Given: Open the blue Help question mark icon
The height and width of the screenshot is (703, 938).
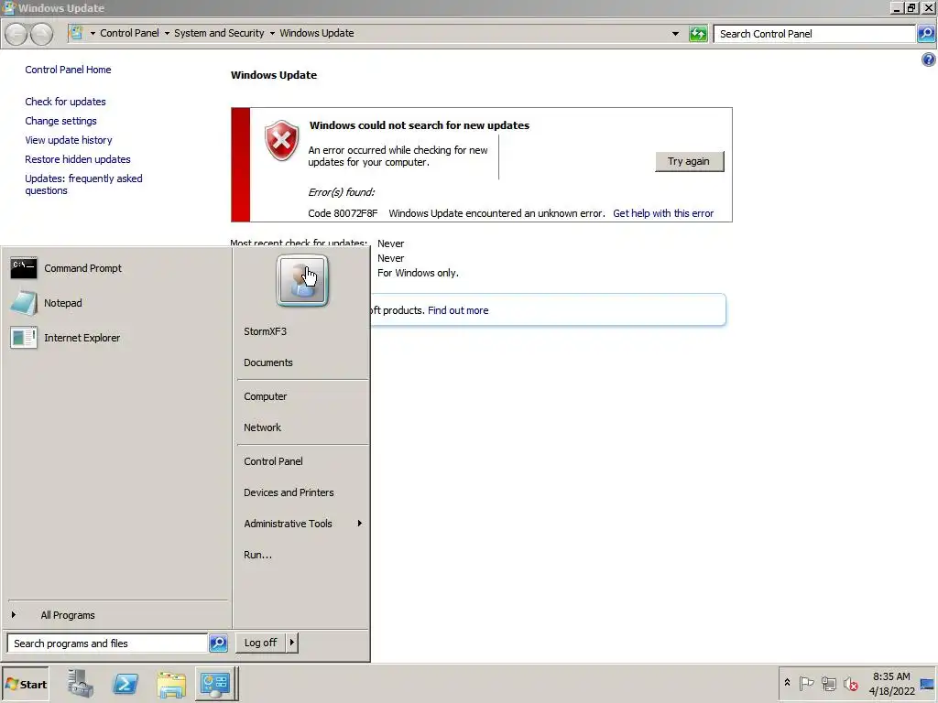Looking at the screenshot, I should click(929, 59).
